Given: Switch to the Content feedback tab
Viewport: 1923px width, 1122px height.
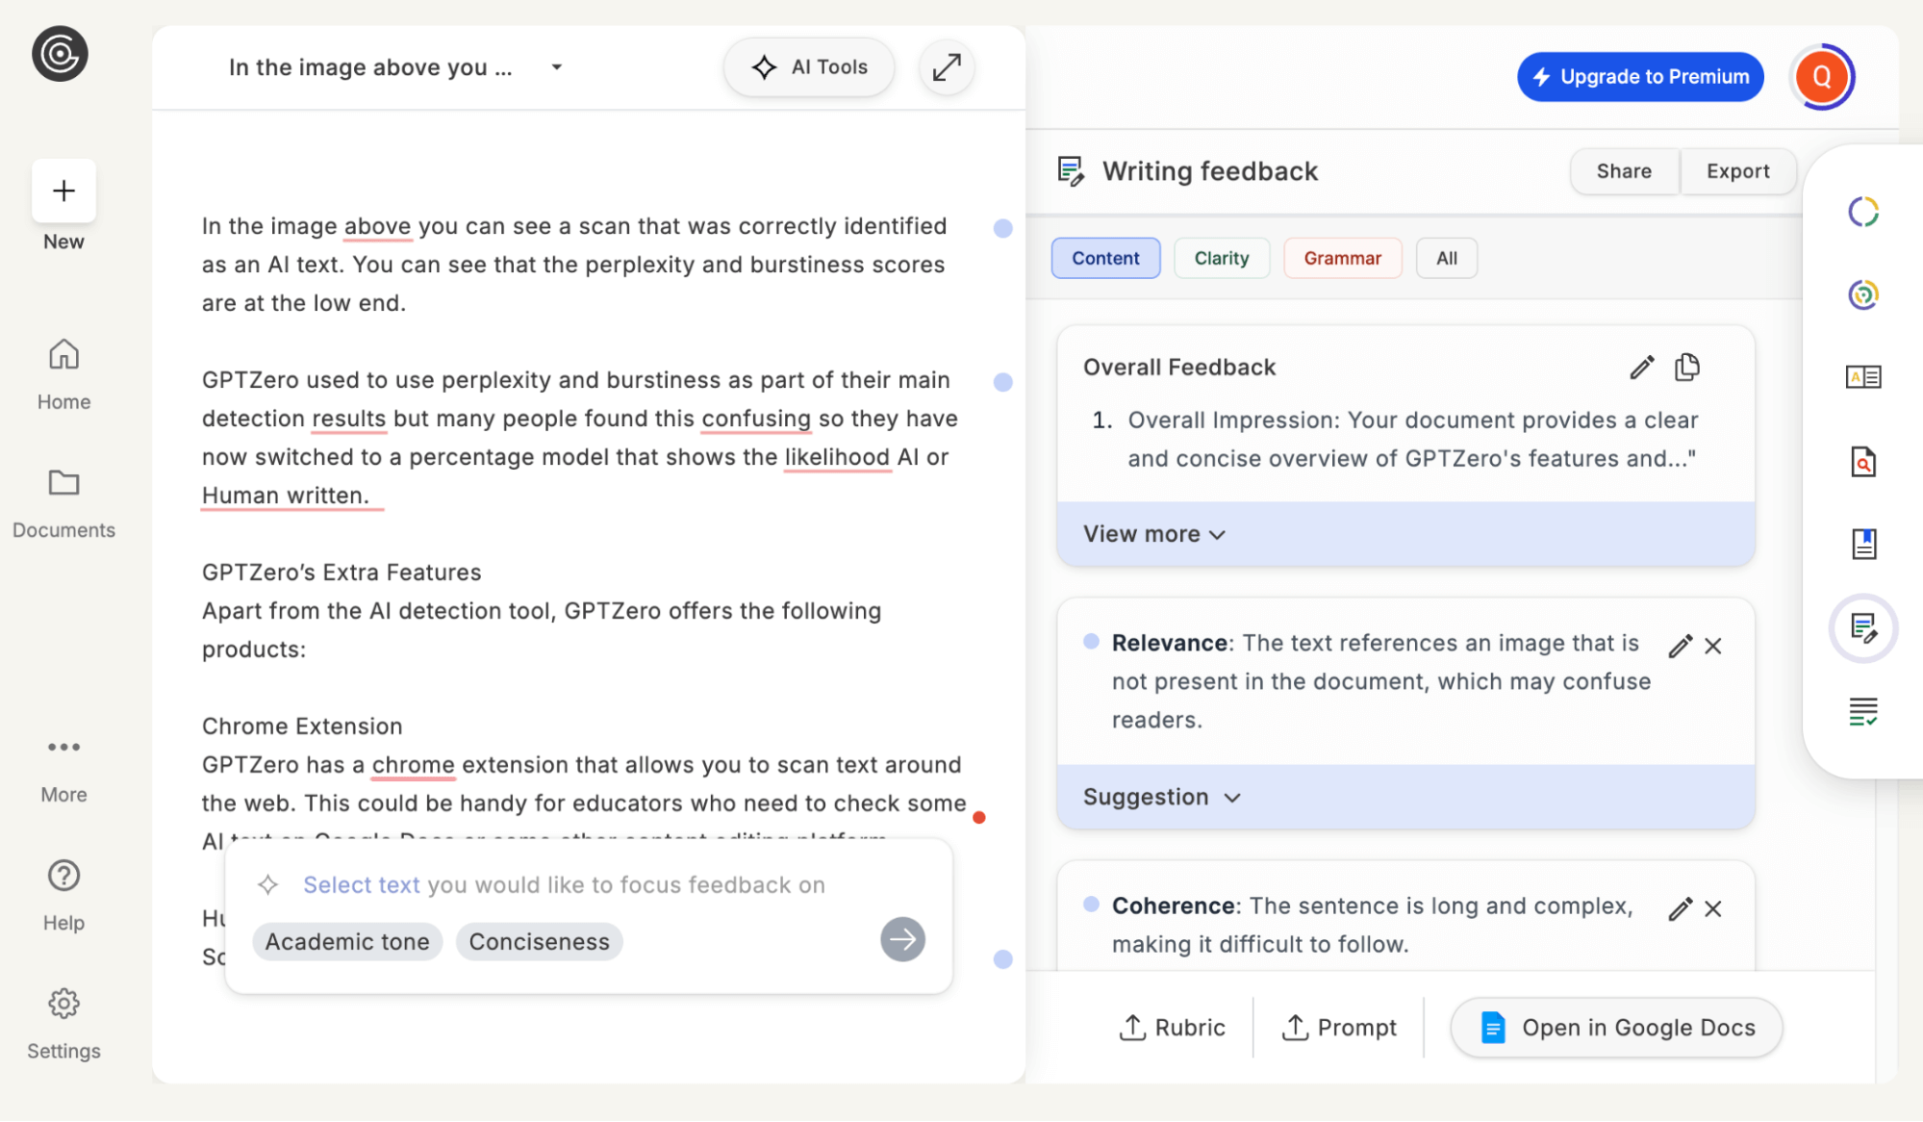Looking at the screenshot, I should pos(1105,258).
